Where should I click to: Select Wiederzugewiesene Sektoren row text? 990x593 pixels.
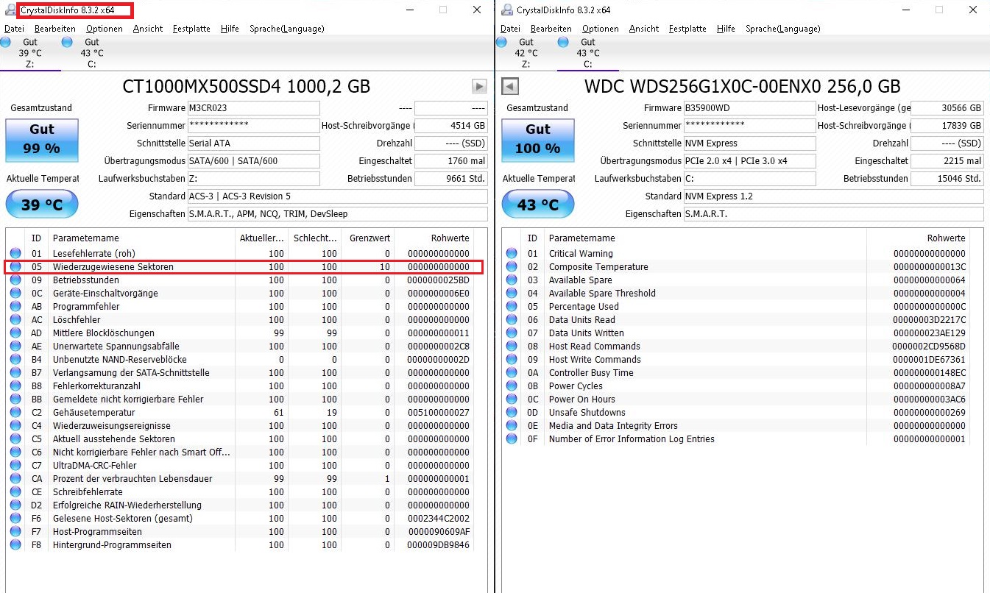coord(113,267)
